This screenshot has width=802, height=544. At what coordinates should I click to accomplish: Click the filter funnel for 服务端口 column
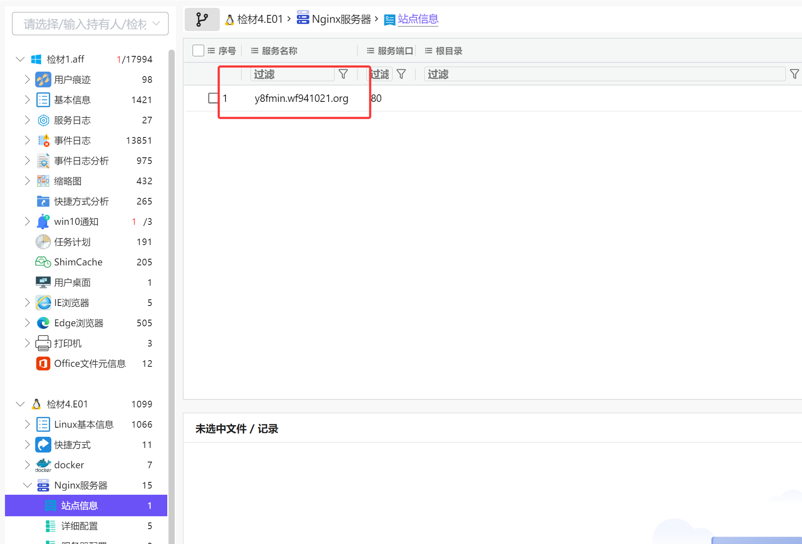click(401, 74)
